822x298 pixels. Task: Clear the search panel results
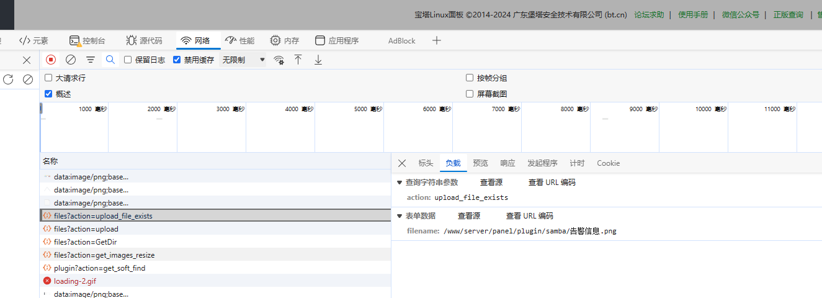pos(28,79)
